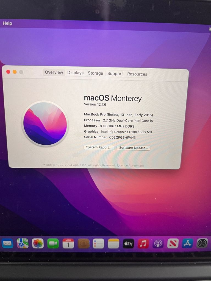Open the Mail app in the dock

tap(7, 243)
